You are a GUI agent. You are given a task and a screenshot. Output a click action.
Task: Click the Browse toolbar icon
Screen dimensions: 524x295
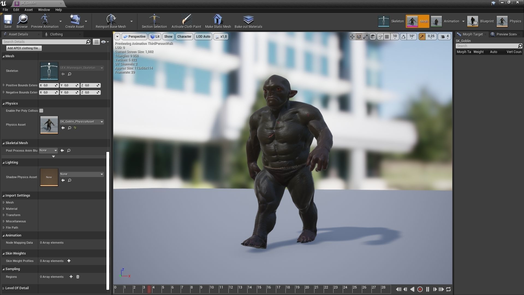tap(22, 21)
